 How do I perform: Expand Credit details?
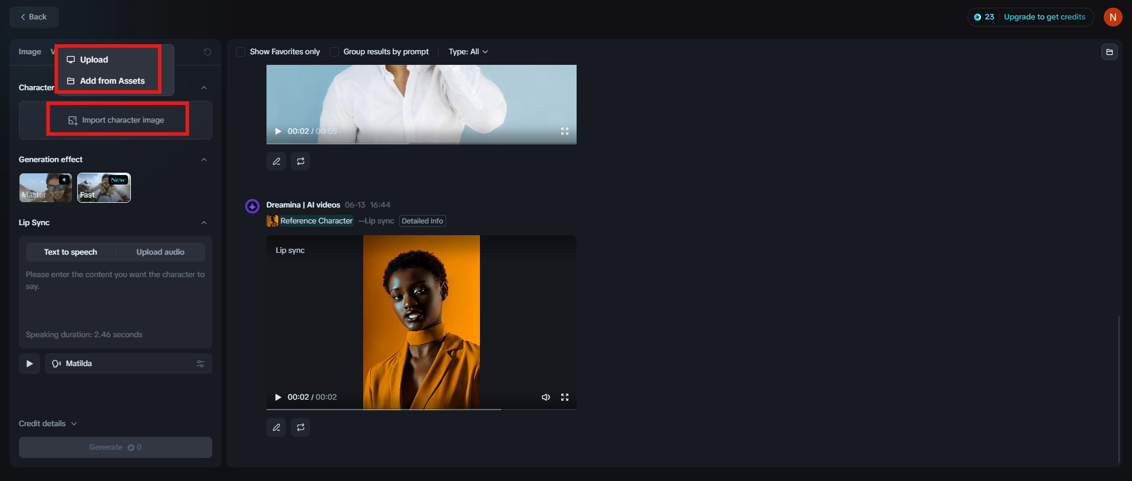coord(48,424)
